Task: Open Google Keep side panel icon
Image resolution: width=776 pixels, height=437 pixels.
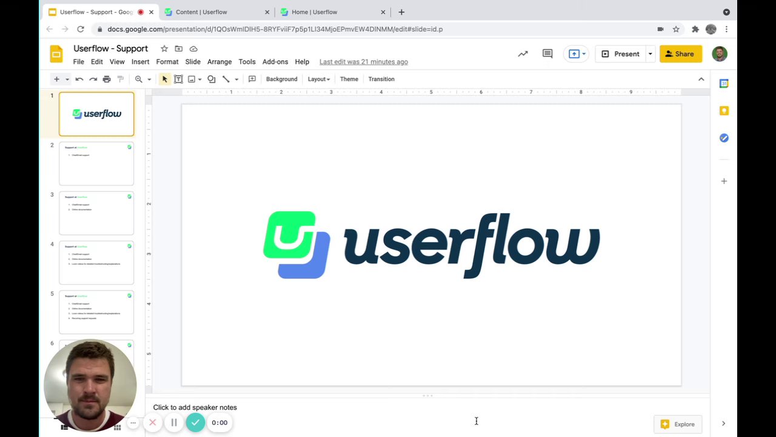Action: (x=724, y=111)
